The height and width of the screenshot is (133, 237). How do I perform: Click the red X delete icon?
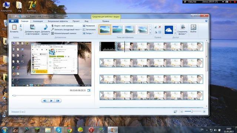tap(160, 27)
